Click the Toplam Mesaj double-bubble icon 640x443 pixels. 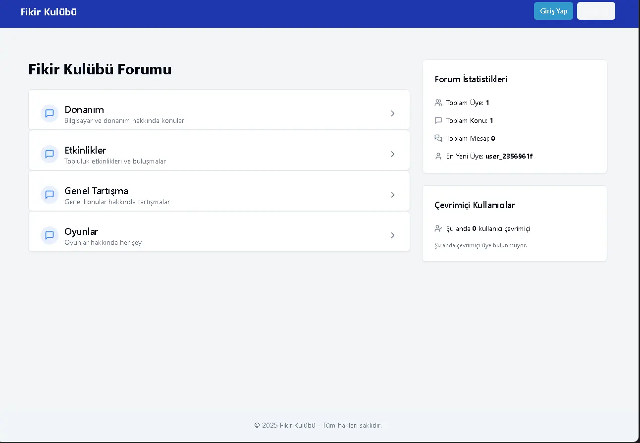point(438,138)
